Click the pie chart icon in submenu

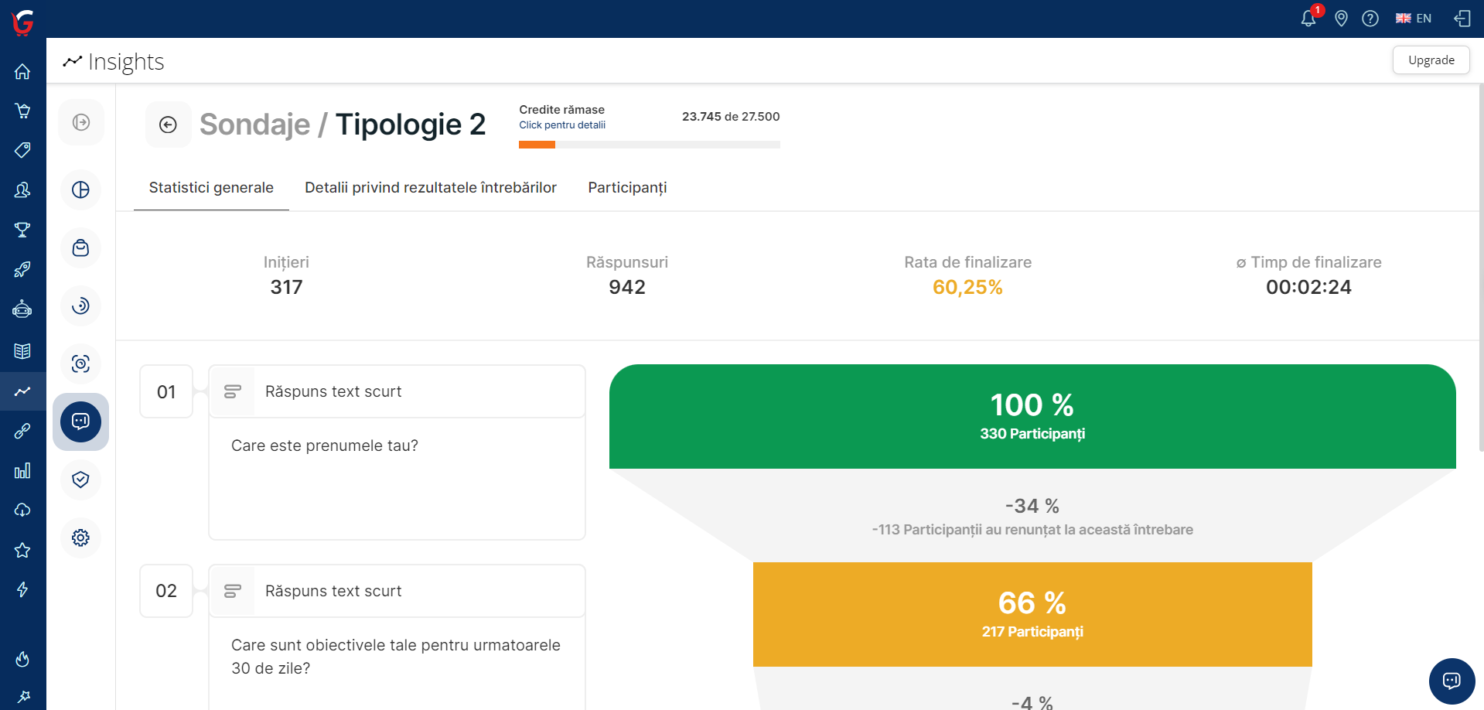(x=80, y=189)
